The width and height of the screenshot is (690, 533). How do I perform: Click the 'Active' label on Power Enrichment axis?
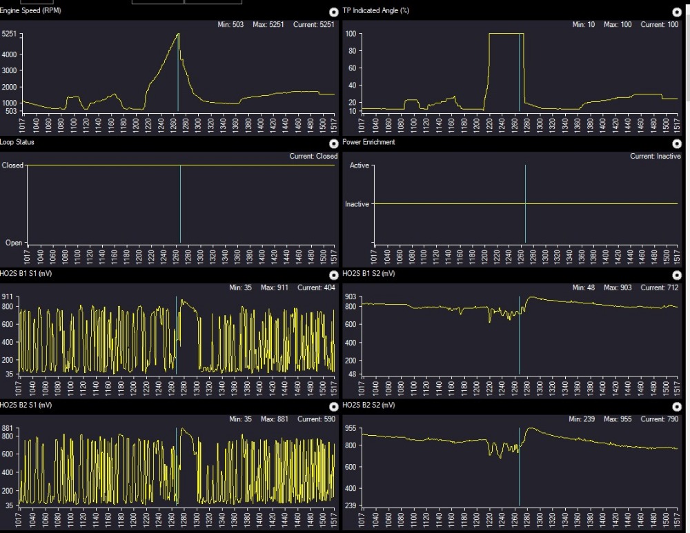[x=359, y=165]
